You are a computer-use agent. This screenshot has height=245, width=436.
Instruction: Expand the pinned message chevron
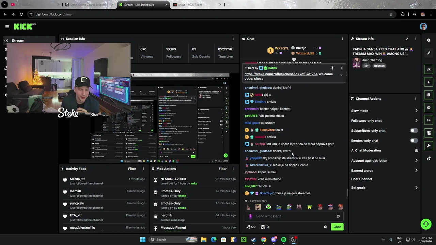[341, 75]
